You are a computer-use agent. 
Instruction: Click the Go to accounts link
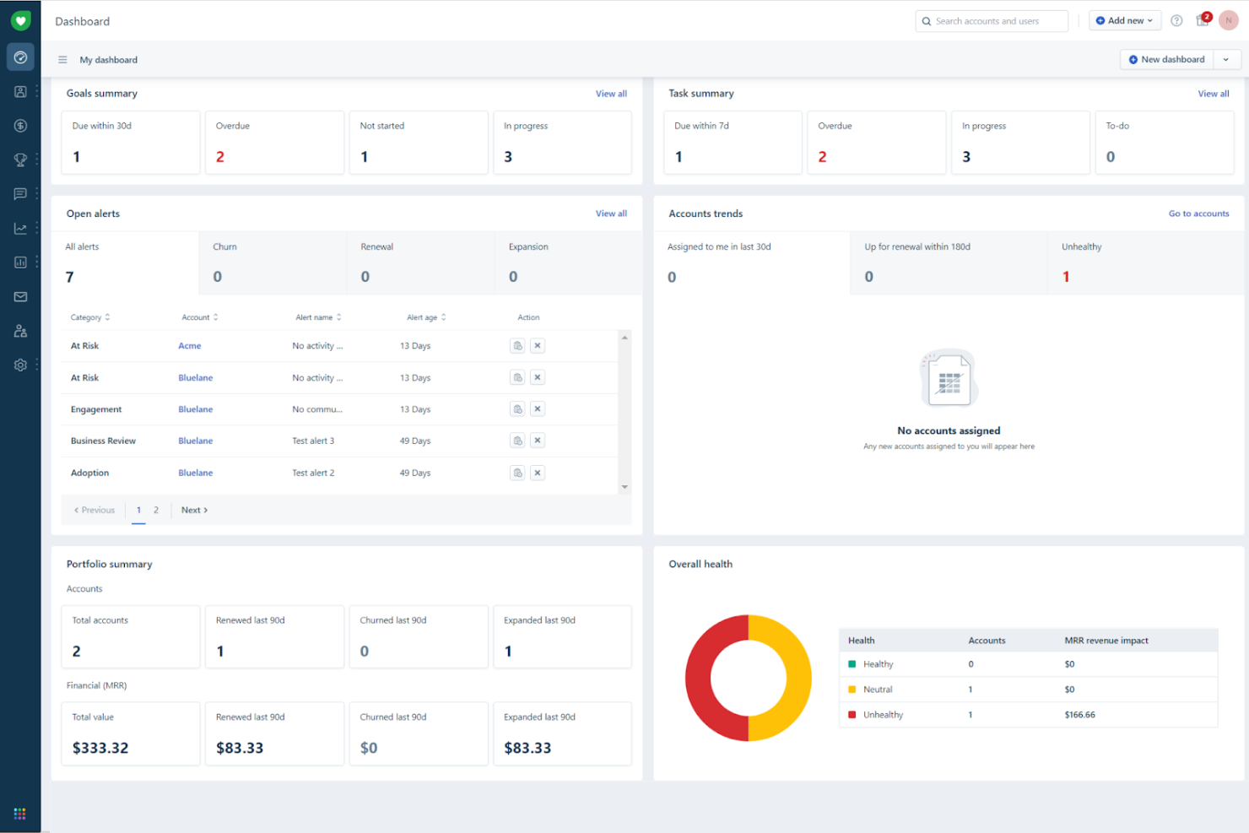tap(1199, 214)
